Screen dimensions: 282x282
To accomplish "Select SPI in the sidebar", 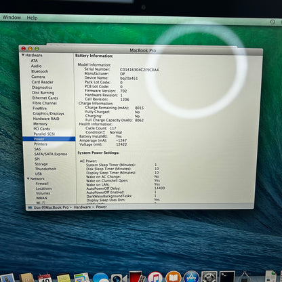I will coord(37,159).
